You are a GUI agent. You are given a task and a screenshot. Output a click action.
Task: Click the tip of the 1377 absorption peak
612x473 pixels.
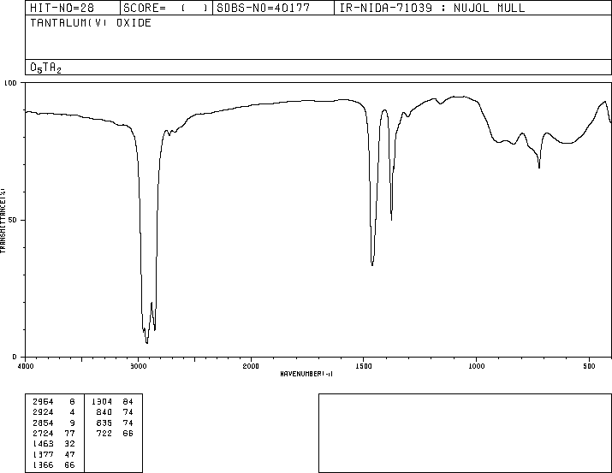point(391,220)
